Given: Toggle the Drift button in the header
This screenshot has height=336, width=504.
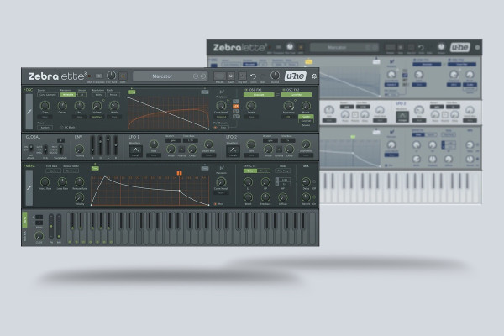Looking at the screenshot, I should (123, 76).
